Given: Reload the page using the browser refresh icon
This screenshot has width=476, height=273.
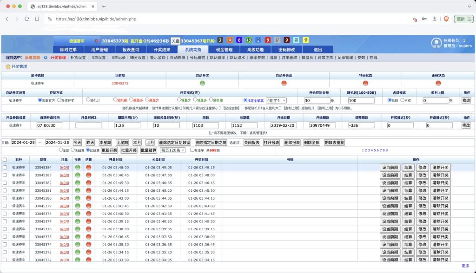Looking at the screenshot, I should point(27,19).
